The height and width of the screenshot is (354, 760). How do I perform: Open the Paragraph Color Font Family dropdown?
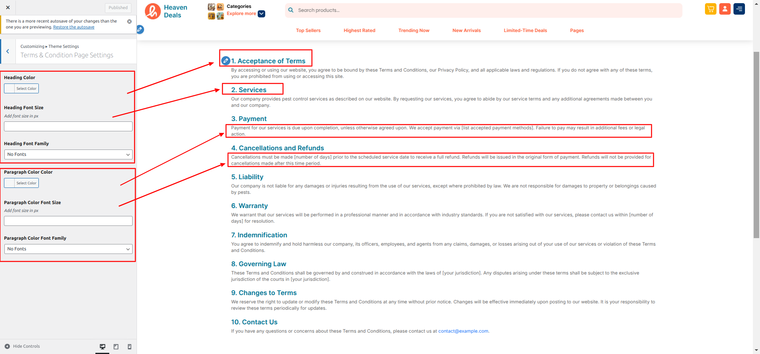(68, 249)
